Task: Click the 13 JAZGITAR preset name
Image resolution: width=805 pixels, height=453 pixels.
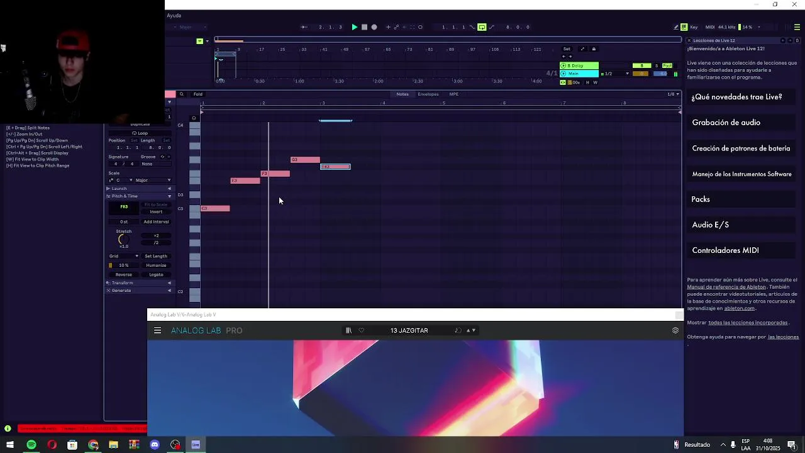Action: (409, 330)
